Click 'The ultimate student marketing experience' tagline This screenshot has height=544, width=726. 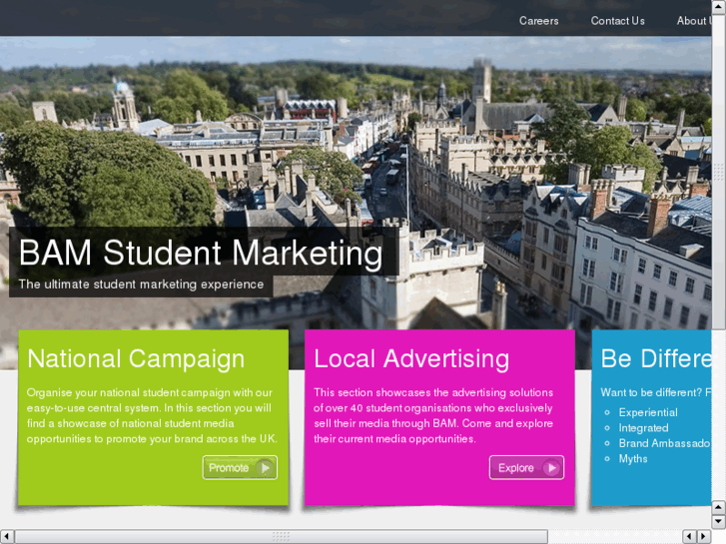(141, 284)
